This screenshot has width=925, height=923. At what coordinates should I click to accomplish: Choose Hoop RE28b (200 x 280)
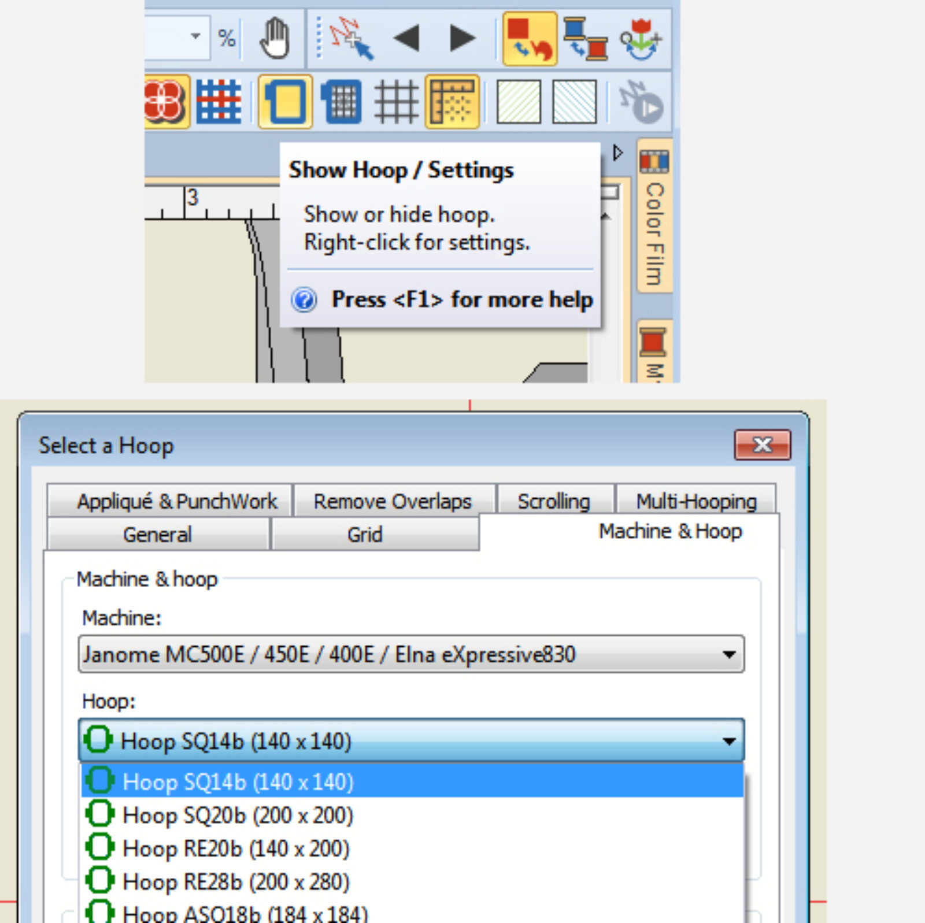pos(412,881)
